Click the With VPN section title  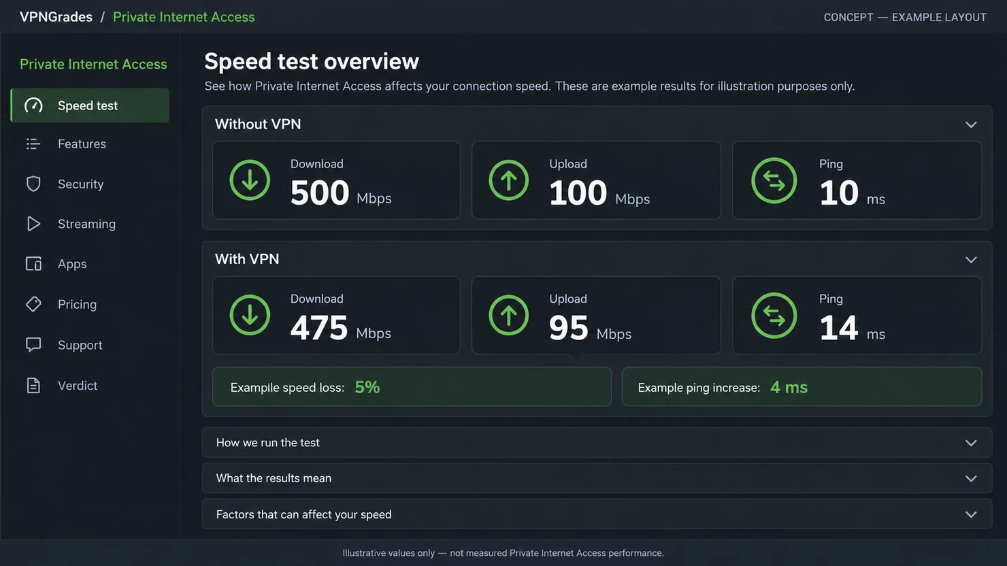click(x=247, y=259)
